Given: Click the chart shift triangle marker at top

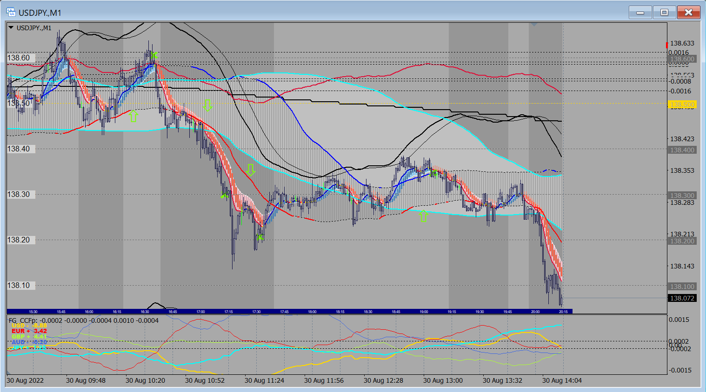Looking at the screenshot, I should [x=534, y=25].
